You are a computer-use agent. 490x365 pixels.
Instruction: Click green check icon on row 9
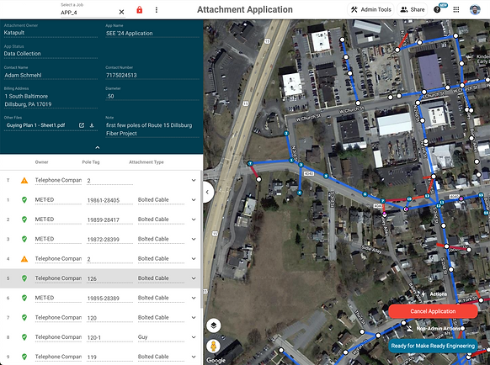pos(24,357)
